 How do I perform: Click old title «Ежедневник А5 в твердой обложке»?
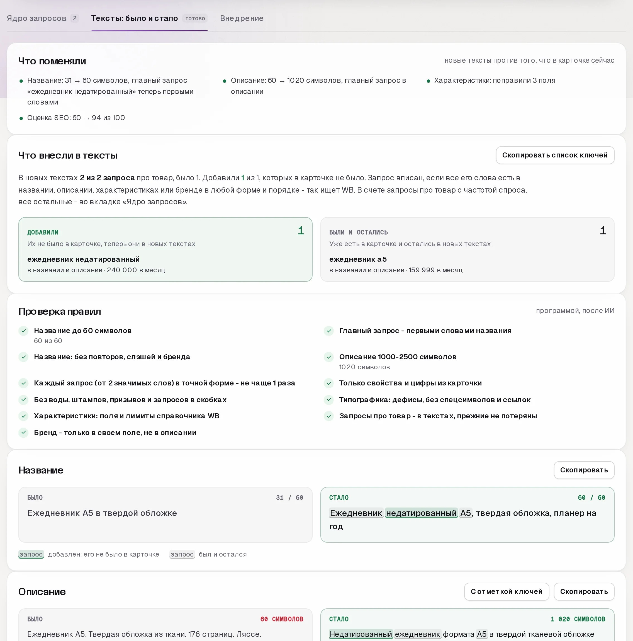pos(102,513)
